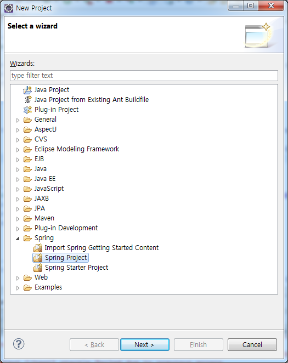The image size is (288, 363).
Task: Click the disabled Back button
Action: tap(94, 345)
